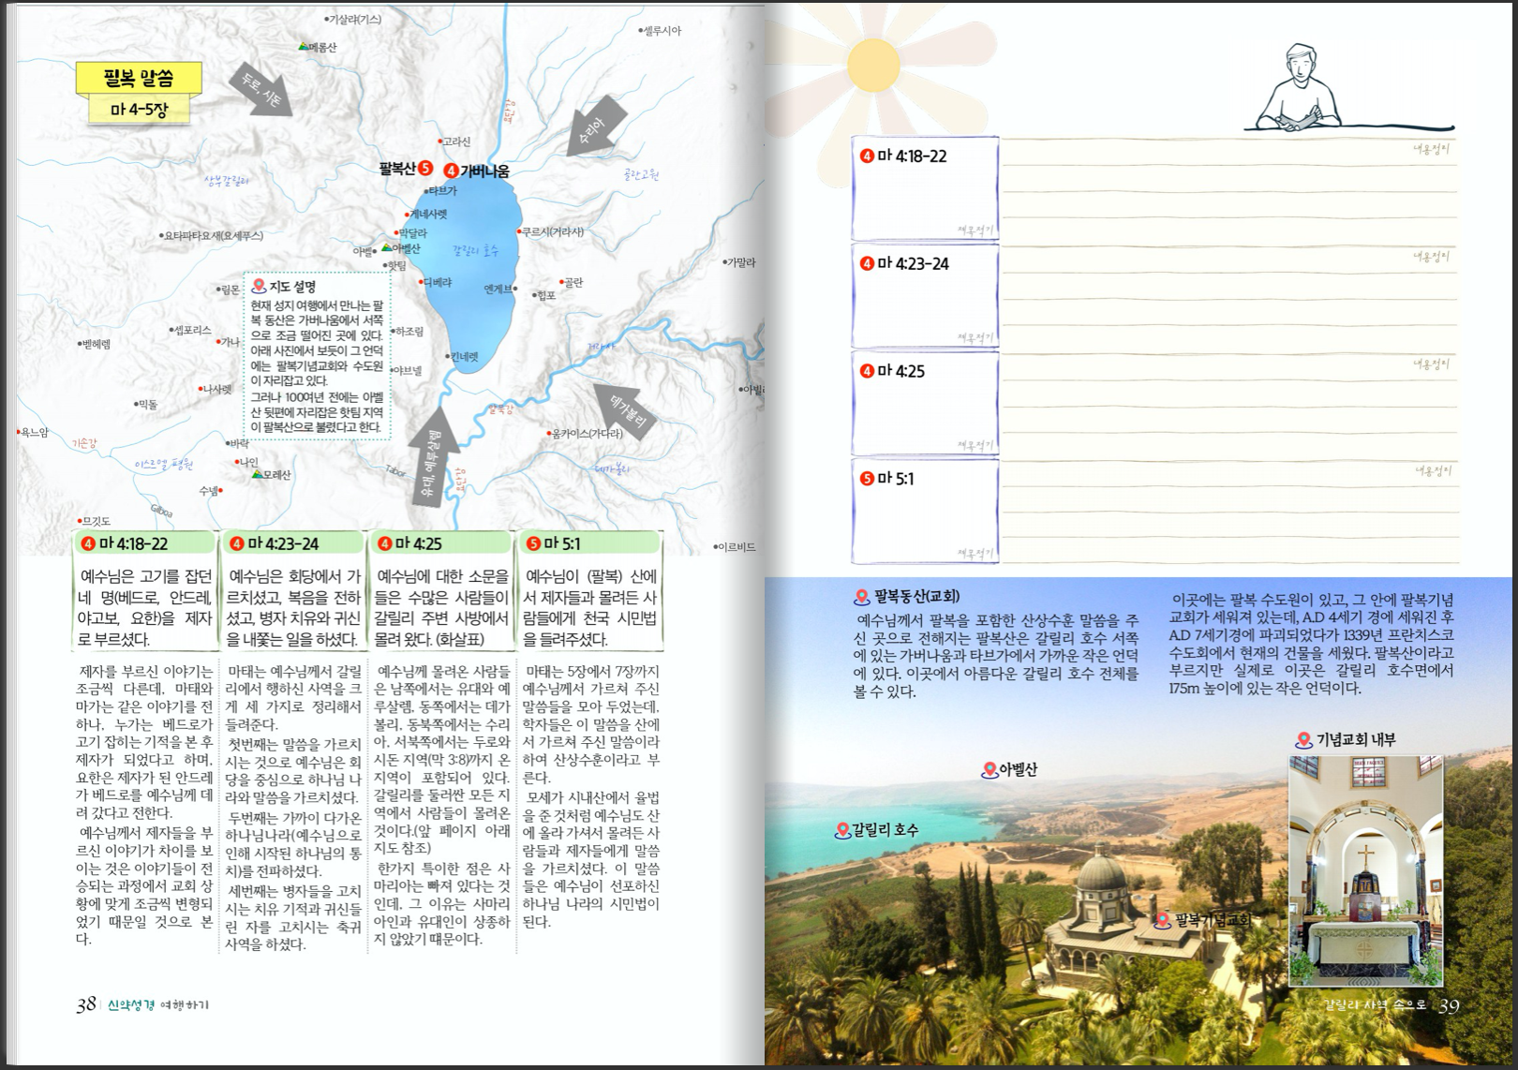Select the green 마 4:23-24 column header
Viewport: 1518px width, 1070px height.
pyautogui.click(x=293, y=543)
